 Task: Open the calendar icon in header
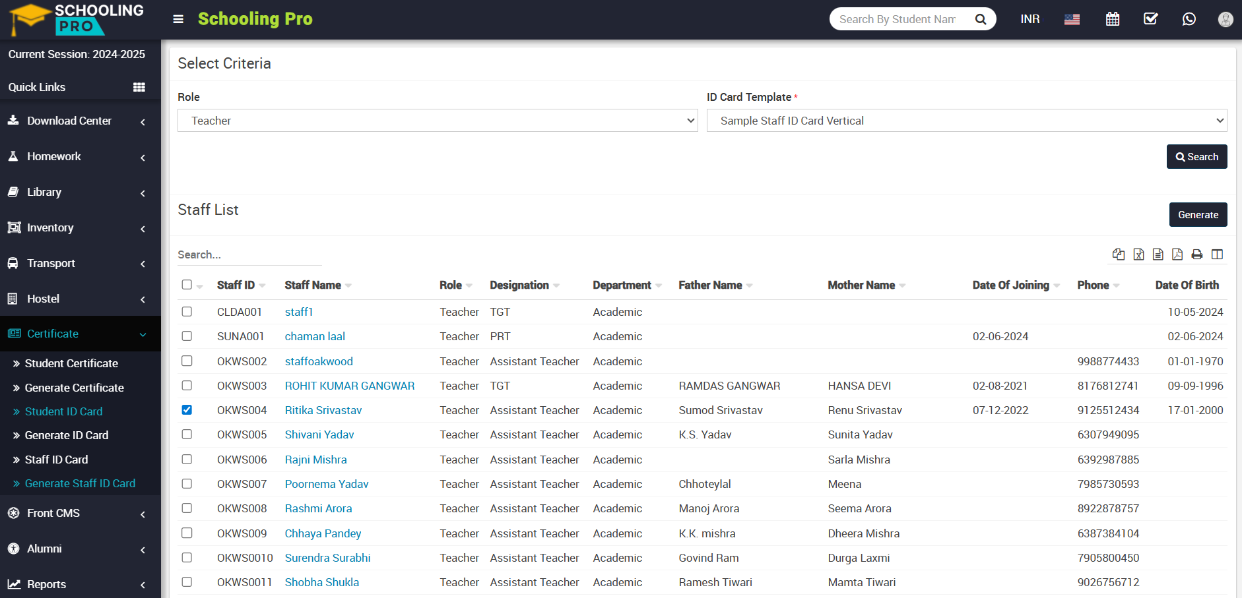[1113, 19]
